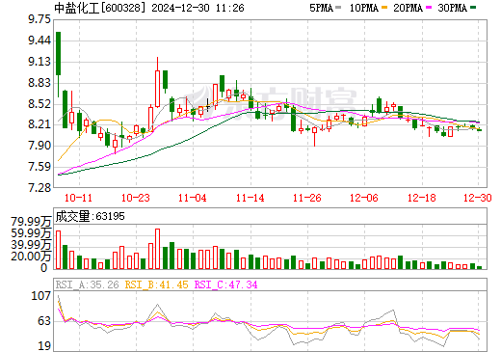Click the 59.99万 volume axis label

tap(31, 233)
